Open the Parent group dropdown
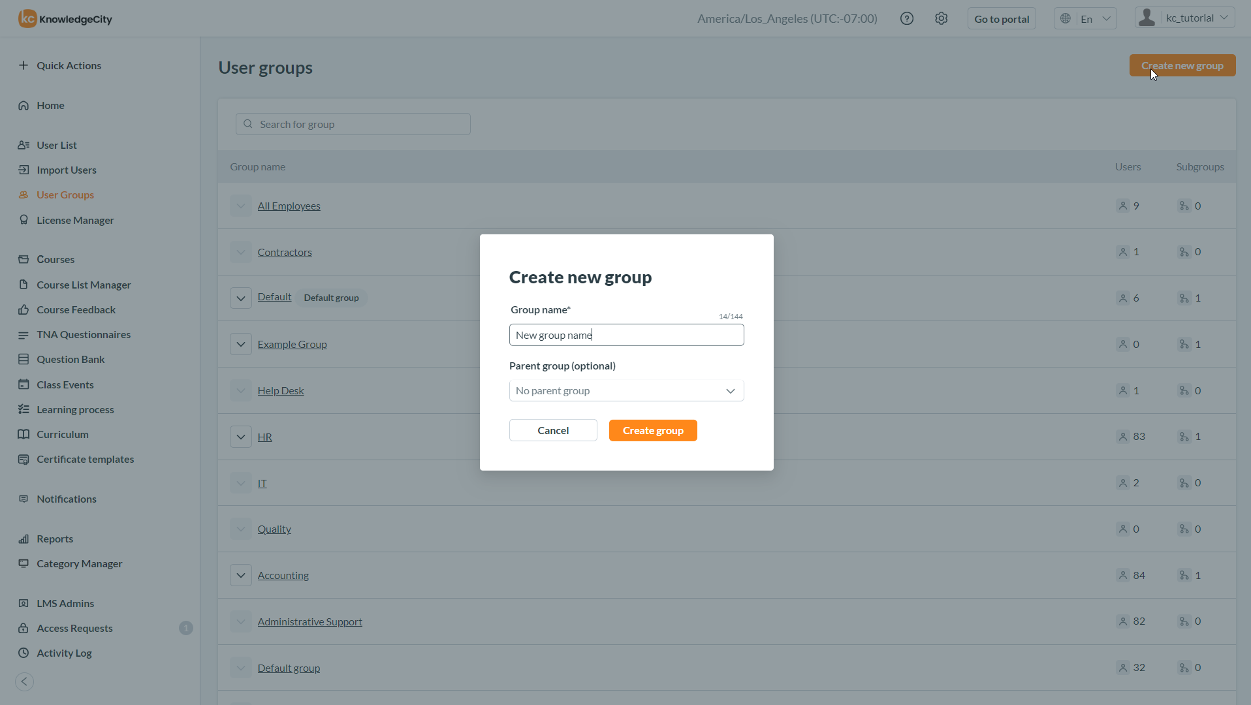 click(x=626, y=390)
